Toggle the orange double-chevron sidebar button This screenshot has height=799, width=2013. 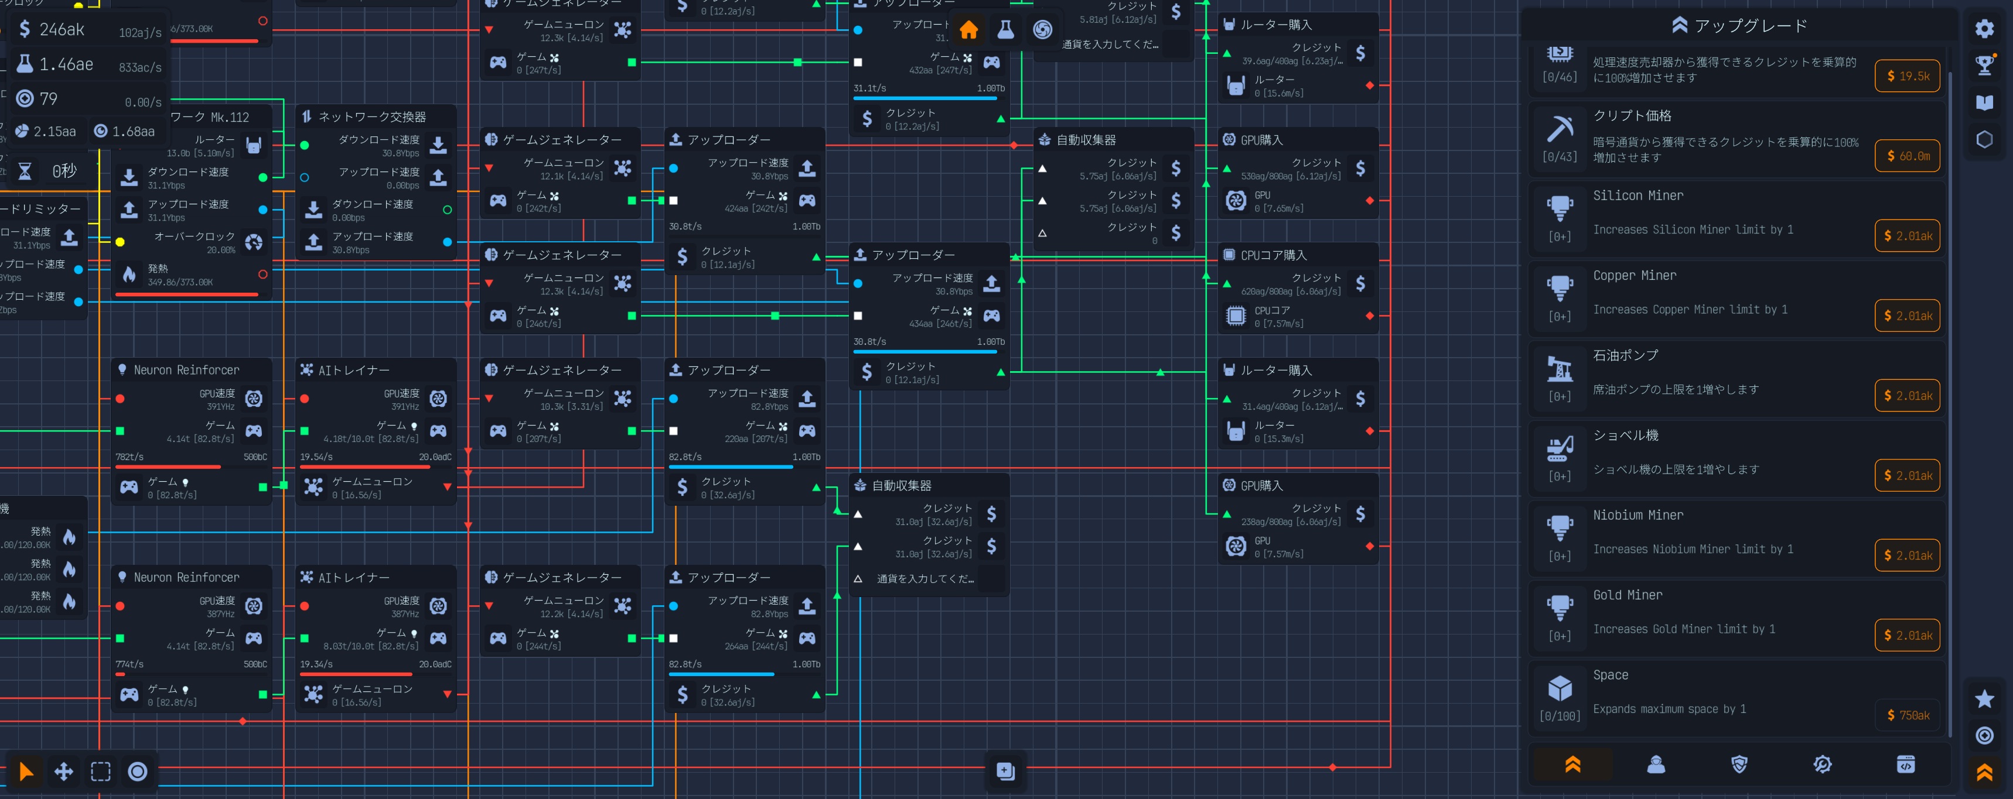tap(1984, 773)
